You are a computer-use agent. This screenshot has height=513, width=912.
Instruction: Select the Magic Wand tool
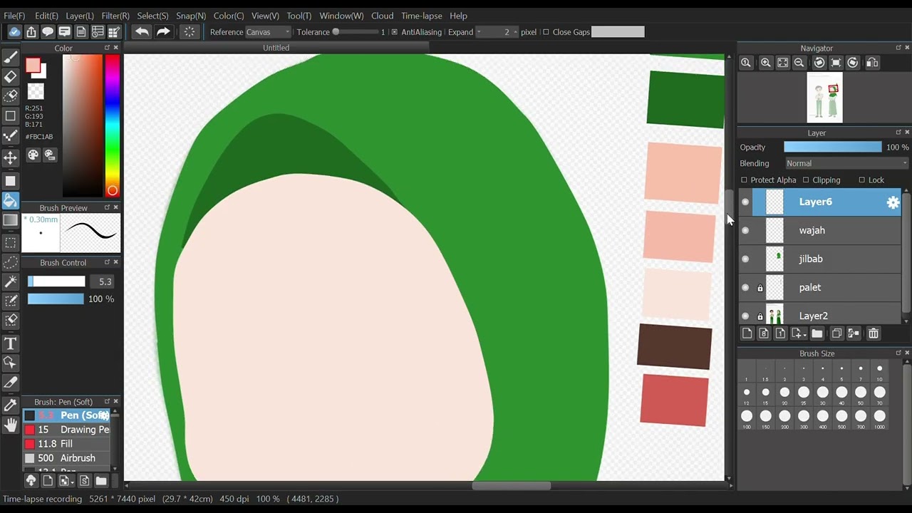(10, 281)
